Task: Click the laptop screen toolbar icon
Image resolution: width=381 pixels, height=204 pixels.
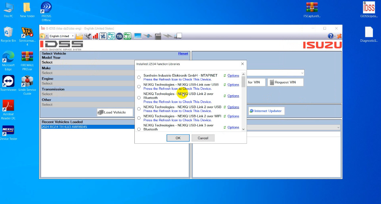Action: [x=138, y=36]
